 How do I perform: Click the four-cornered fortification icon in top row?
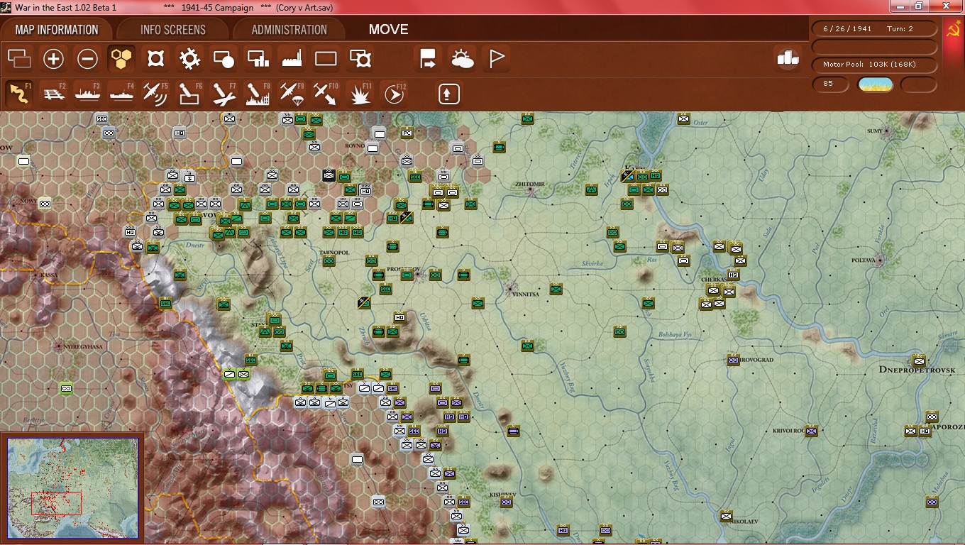pos(155,58)
